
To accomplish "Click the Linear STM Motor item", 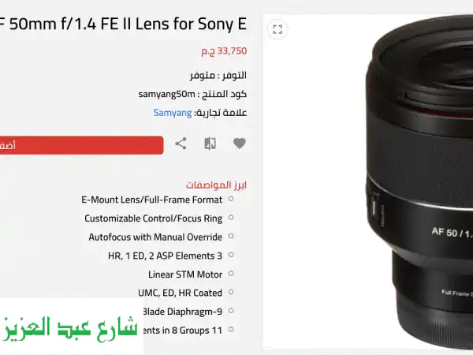I will pyautogui.click(x=185, y=275).
